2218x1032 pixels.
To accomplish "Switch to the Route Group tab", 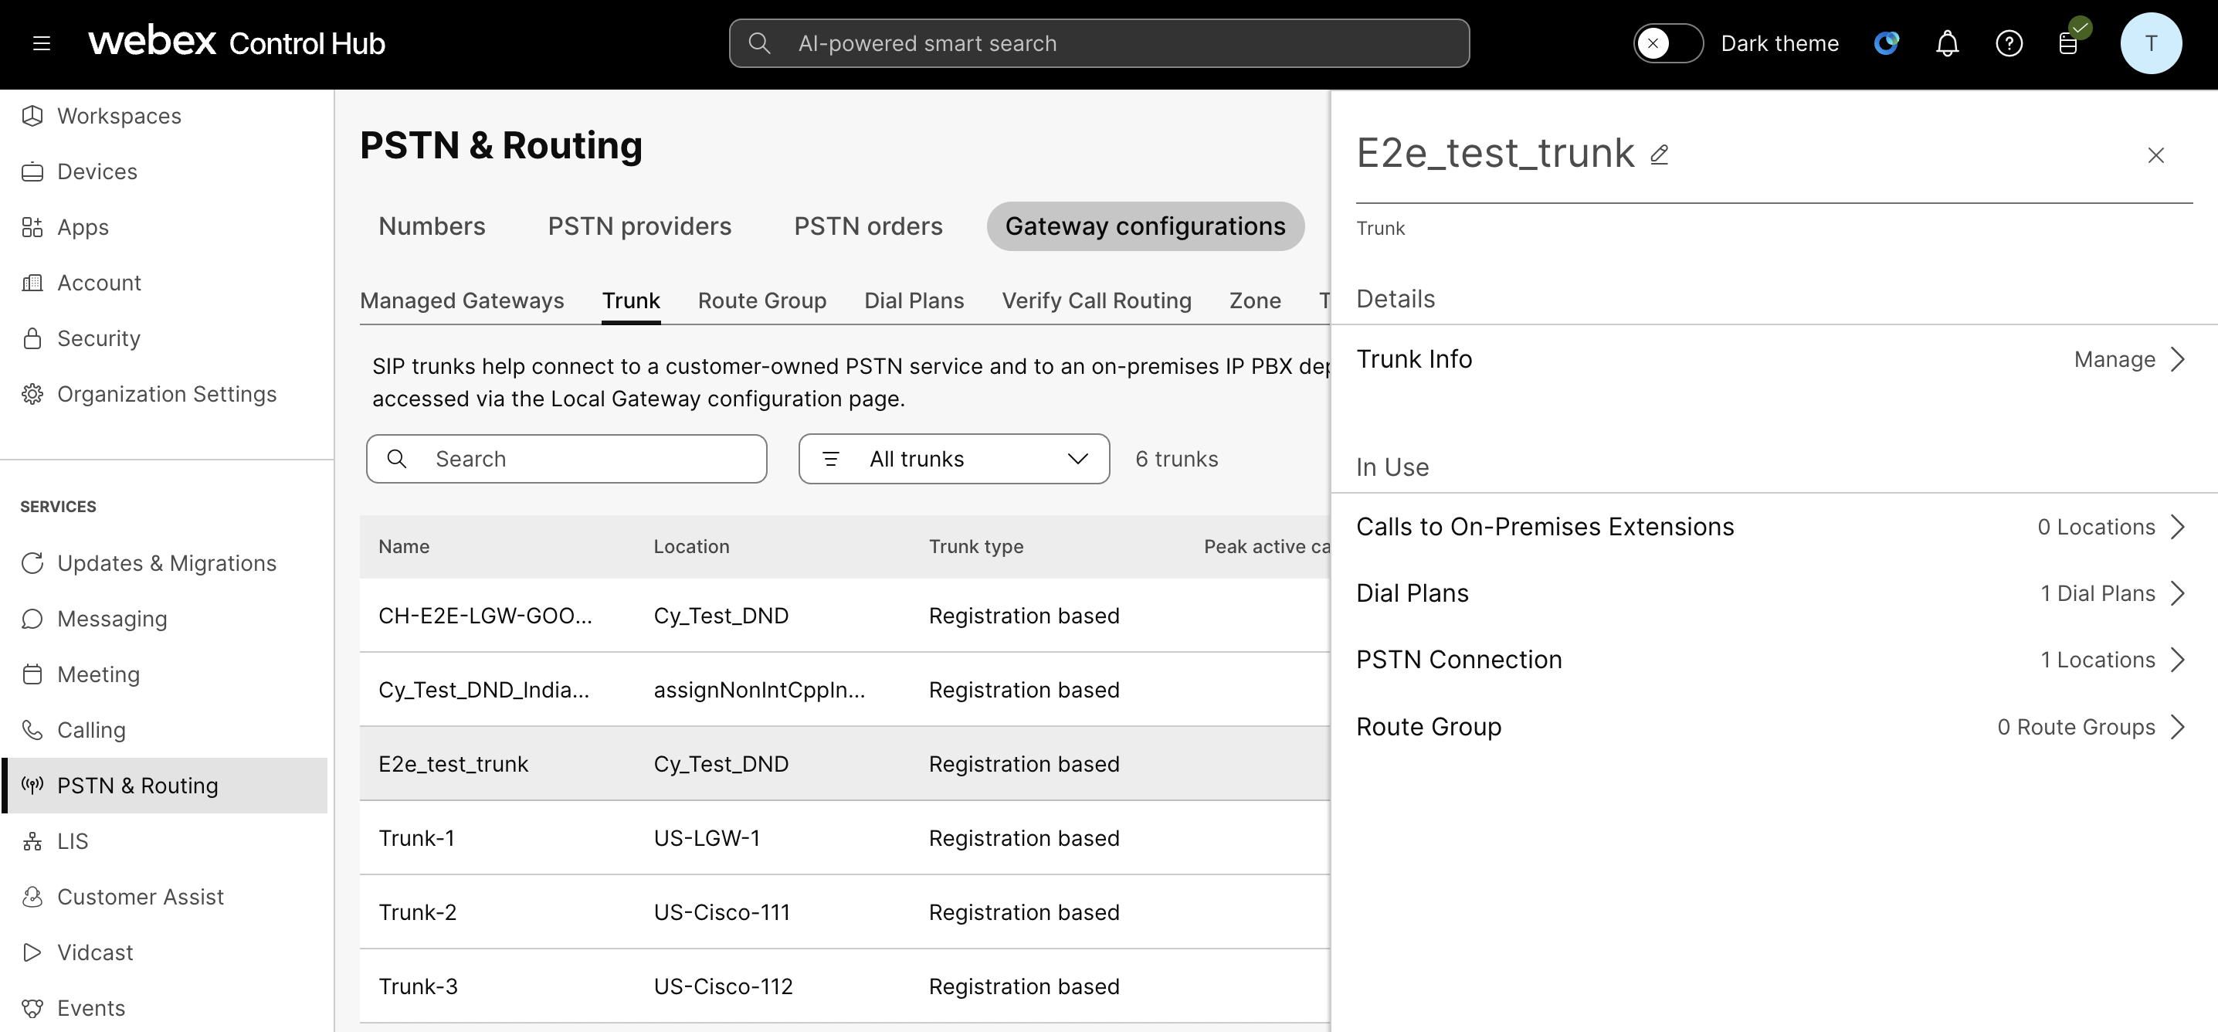I will (761, 300).
